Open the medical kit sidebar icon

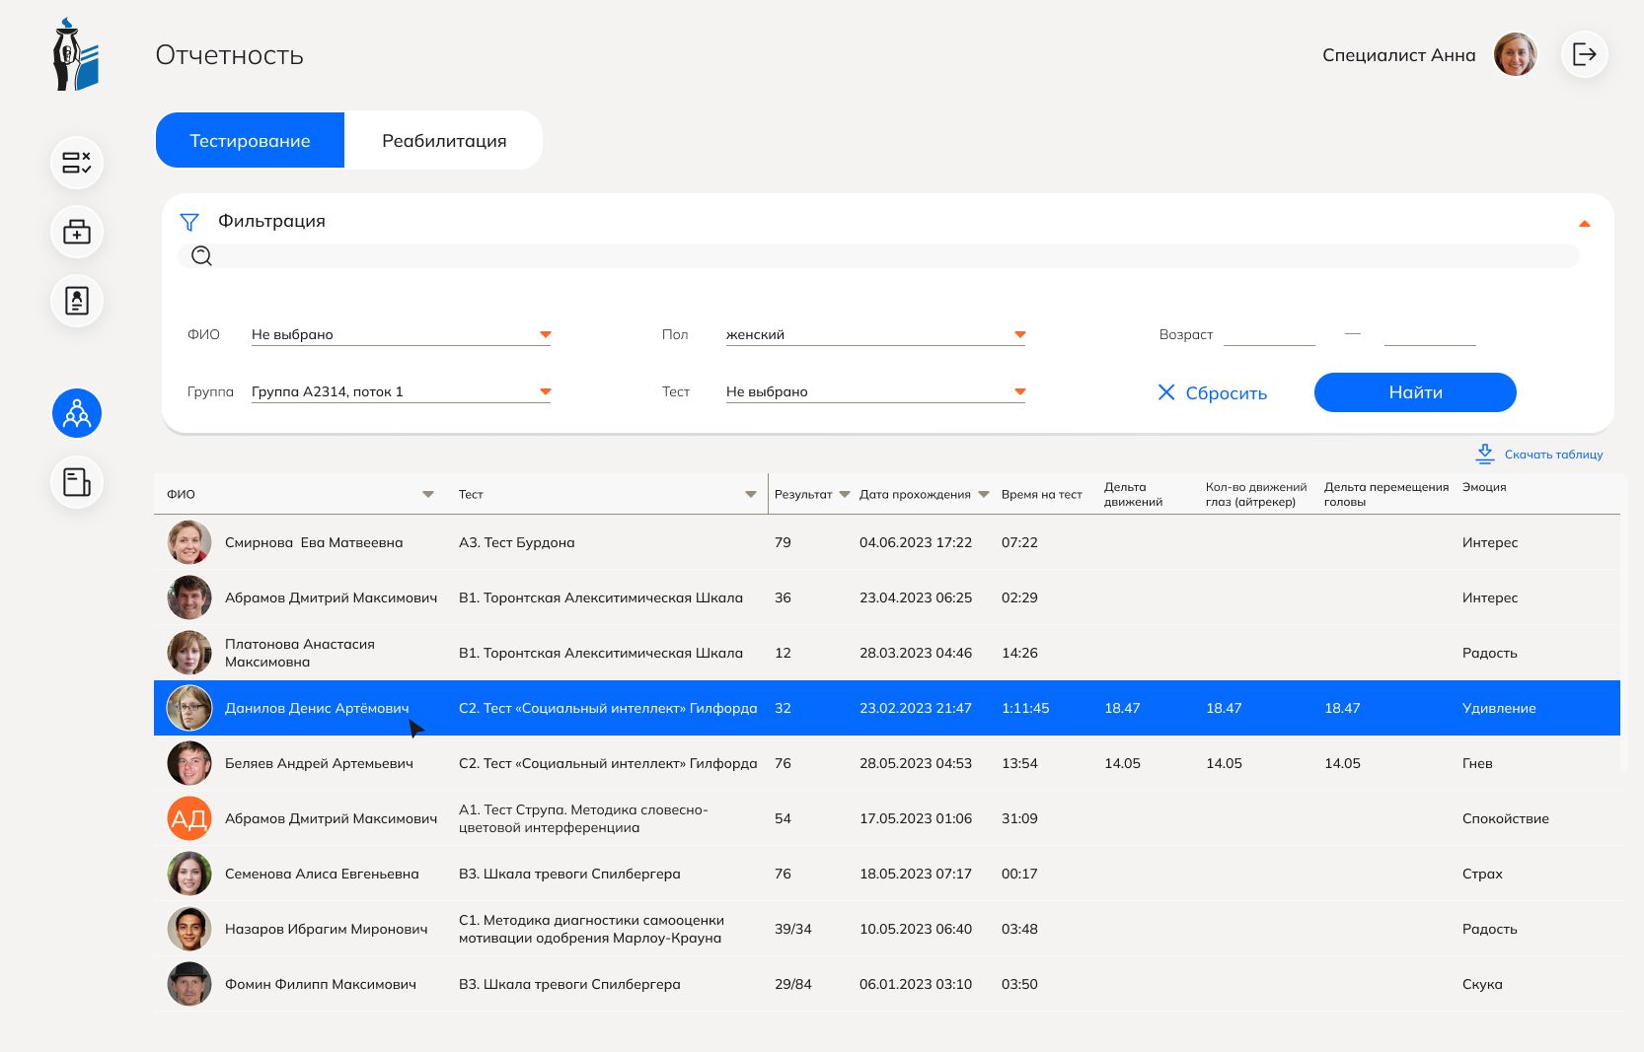(77, 232)
